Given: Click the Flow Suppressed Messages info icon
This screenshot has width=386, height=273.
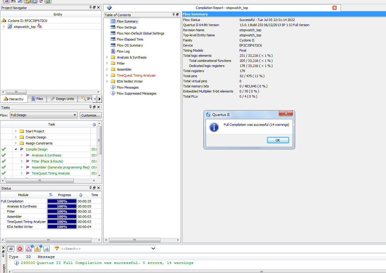Looking at the screenshot, I should 113,93.
